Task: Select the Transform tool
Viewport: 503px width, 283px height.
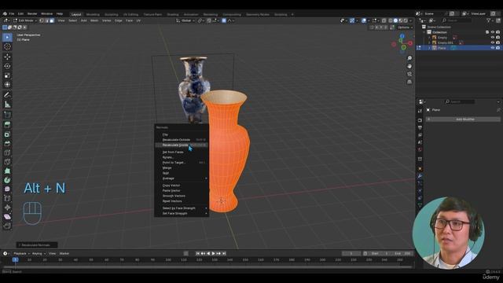Action: 7,85
